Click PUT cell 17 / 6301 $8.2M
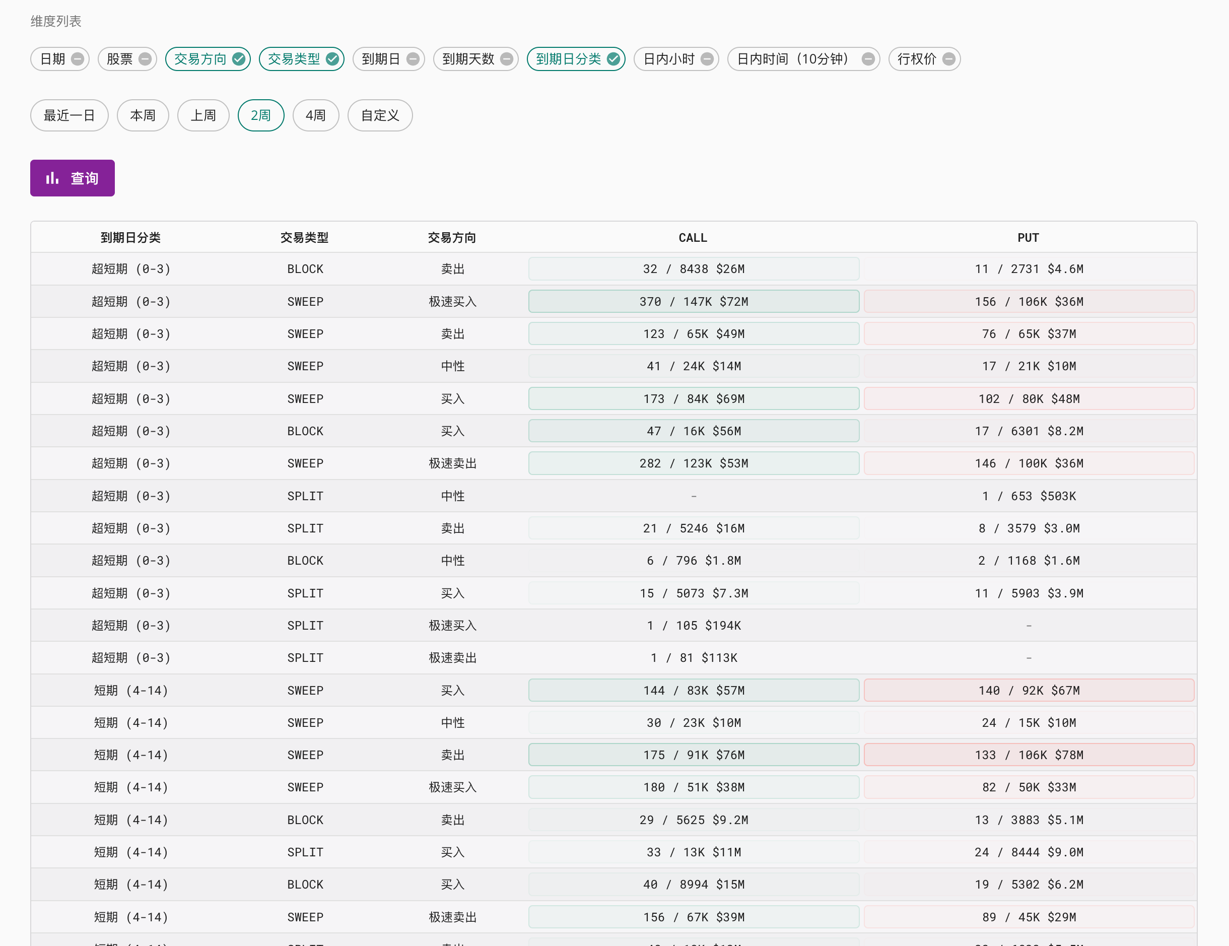Screen dimensions: 1229x946 coord(1029,431)
